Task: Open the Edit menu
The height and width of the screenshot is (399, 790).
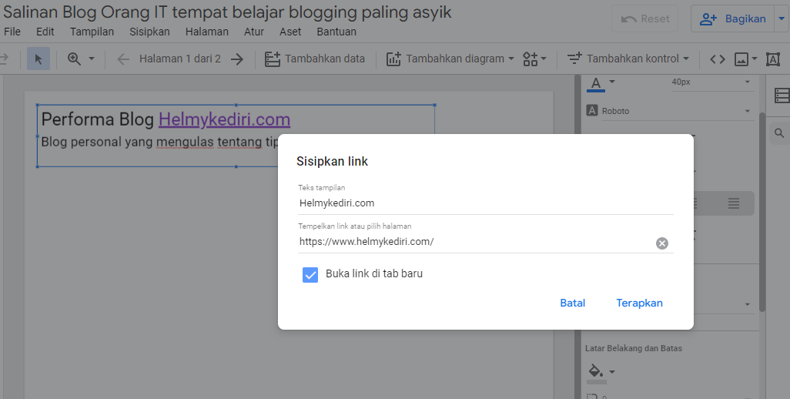Action: pos(45,32)
